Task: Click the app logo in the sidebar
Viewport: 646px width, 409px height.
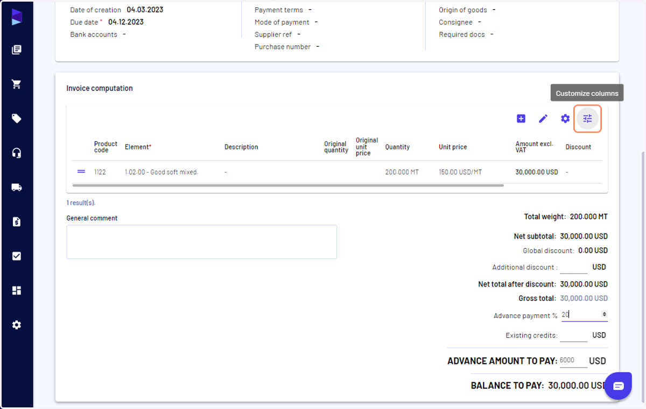Action: (x=17, y=17)
